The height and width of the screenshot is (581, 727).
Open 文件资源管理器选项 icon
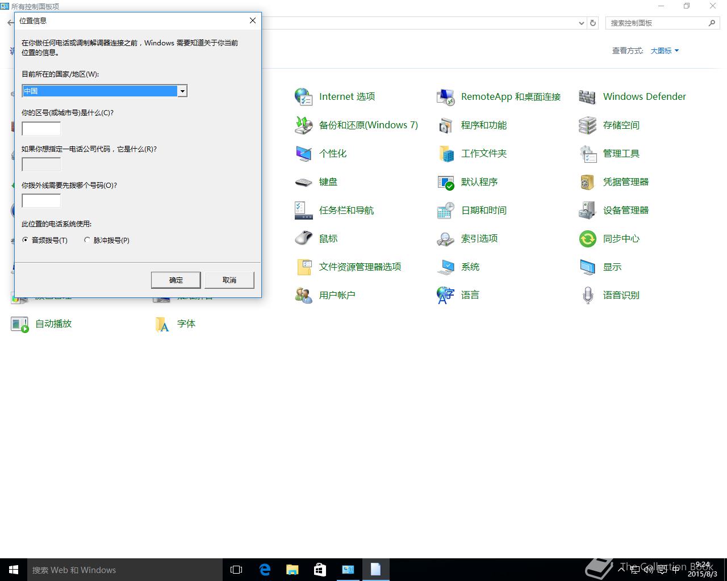tap(304, 267)
